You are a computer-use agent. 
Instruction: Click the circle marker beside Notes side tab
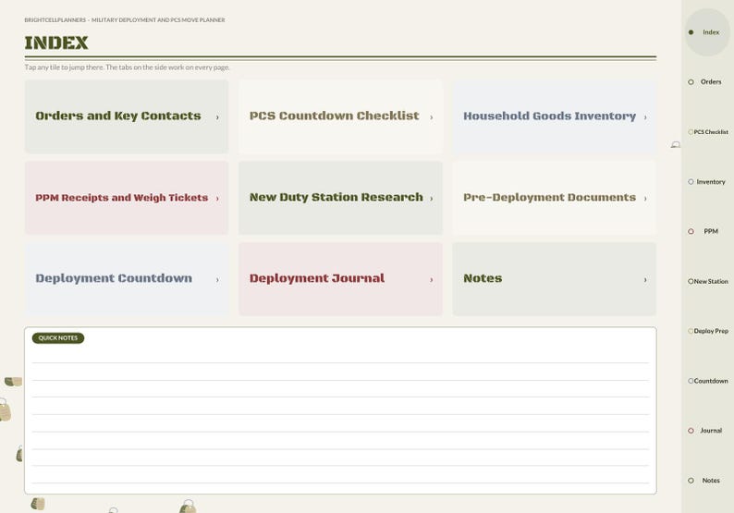click(691, 481)
